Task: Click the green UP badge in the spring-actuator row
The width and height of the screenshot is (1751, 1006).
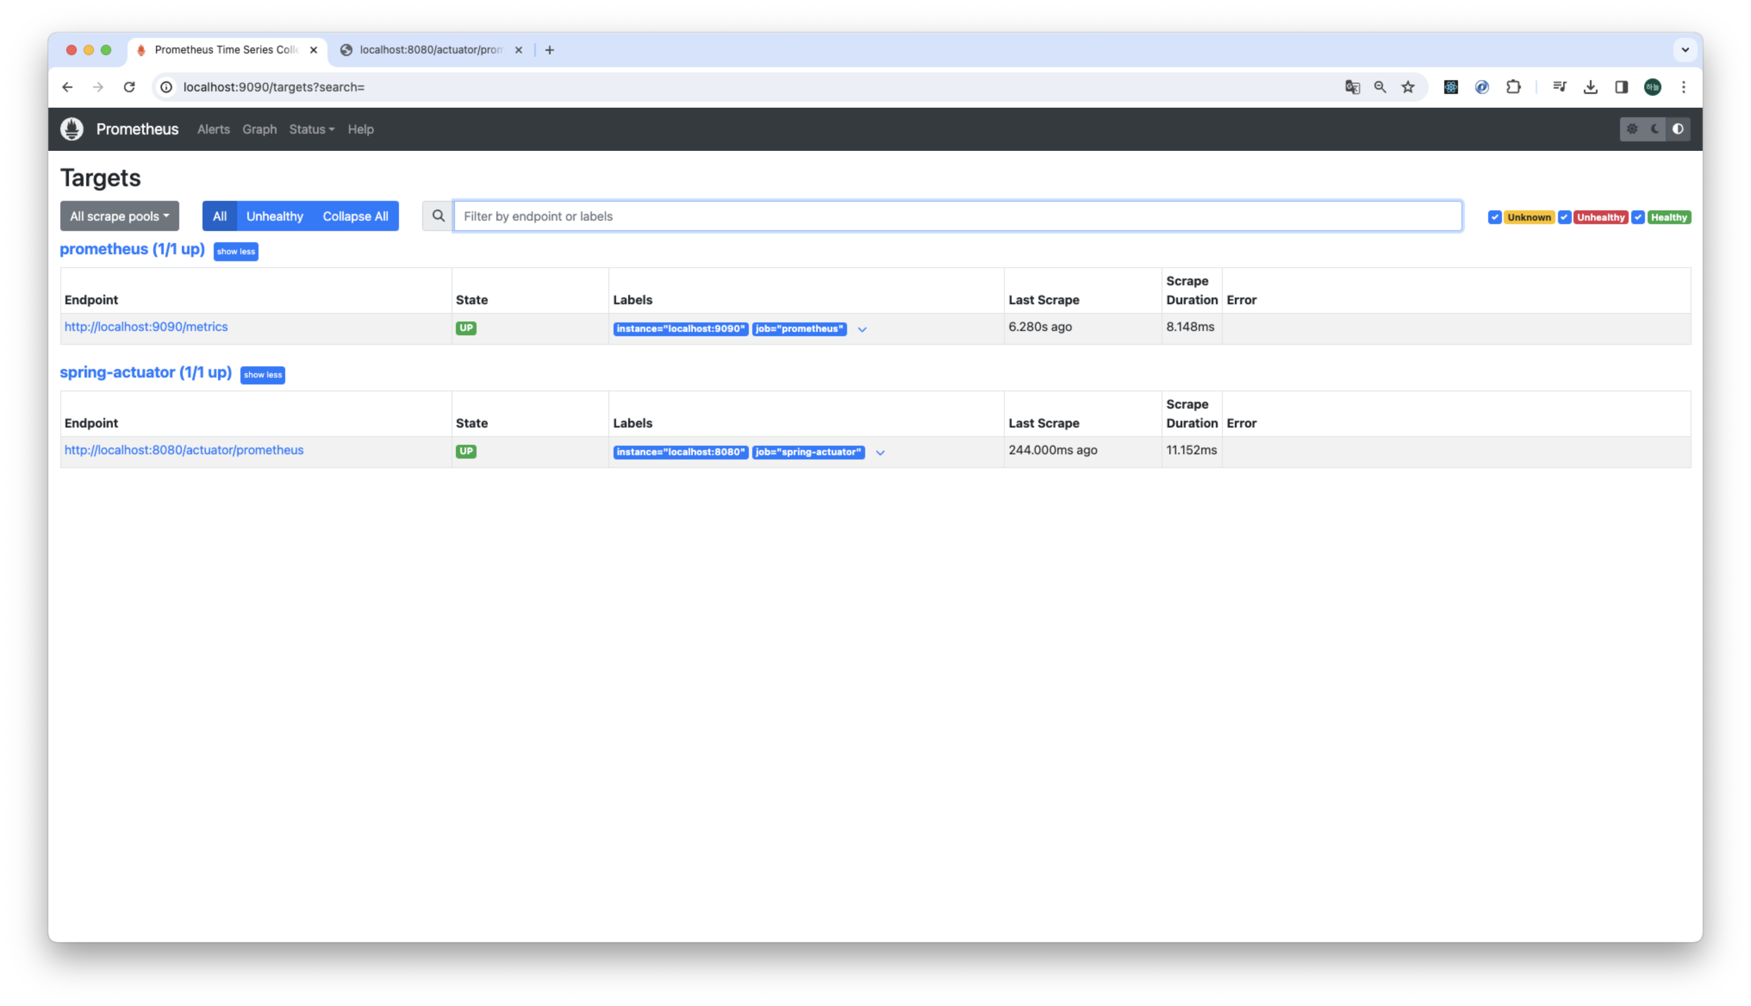Action: tap(466, 451)
